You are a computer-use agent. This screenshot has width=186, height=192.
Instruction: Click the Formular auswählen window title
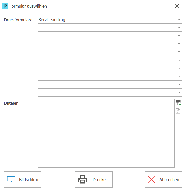[x=28, y=6]
